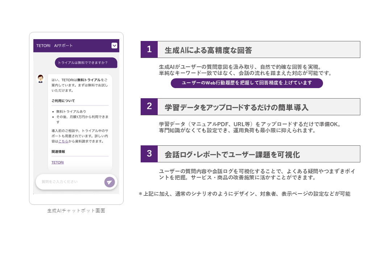Click paragraph about ユーザーの質問内容や会話ログ

257,174
